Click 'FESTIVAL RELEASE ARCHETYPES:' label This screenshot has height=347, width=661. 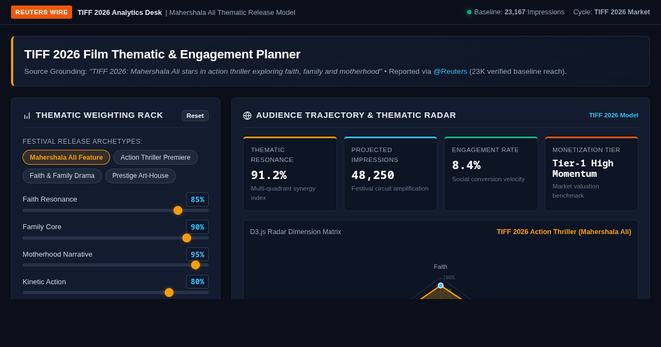pos(83,142)
